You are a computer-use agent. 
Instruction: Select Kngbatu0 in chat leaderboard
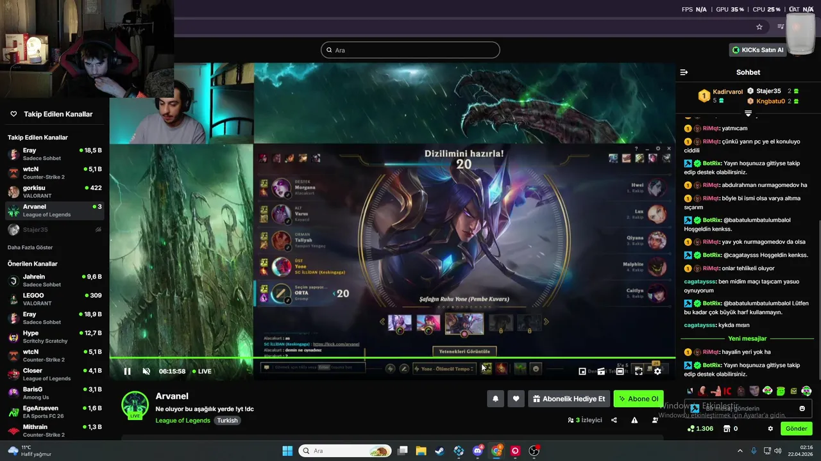(x=773, y=101)
